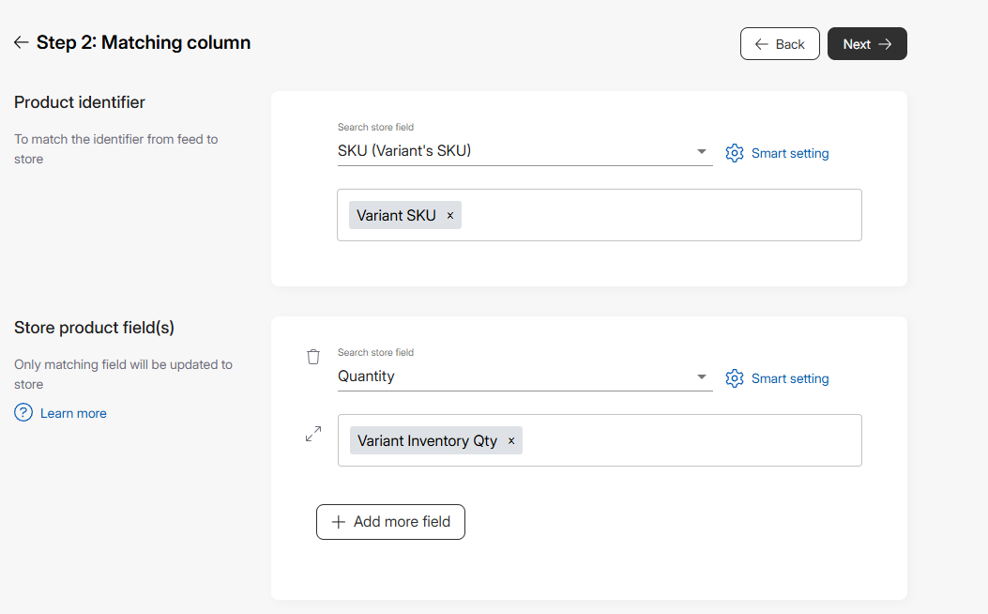988x614 pixels.
Task: Click the gear icon in the Product identifier section
Action: click(x=735, y=153)
